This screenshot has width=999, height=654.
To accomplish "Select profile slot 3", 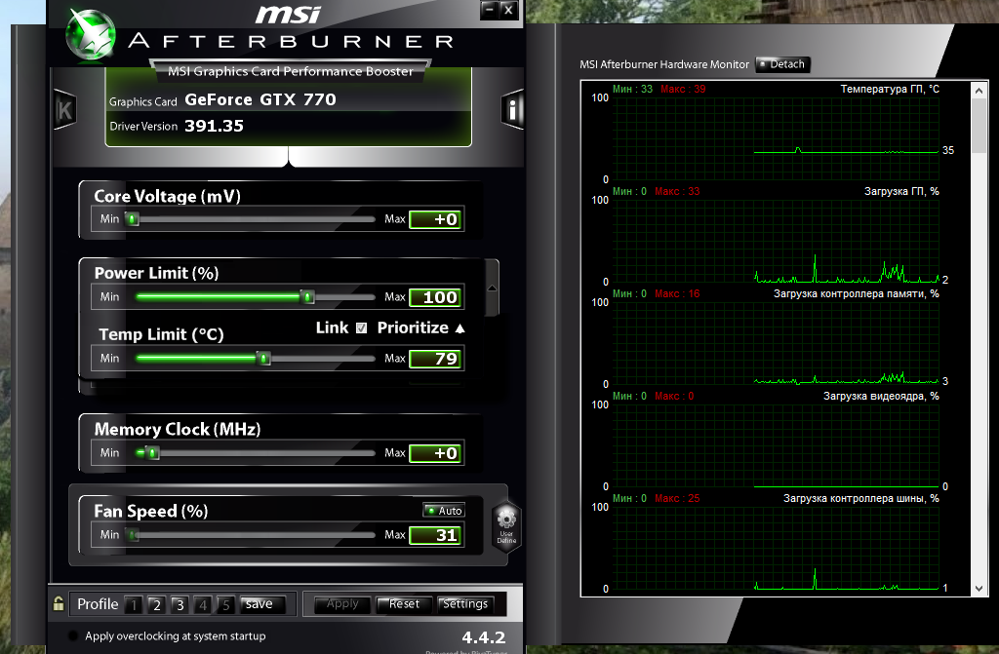I will [x=180, y=605].
